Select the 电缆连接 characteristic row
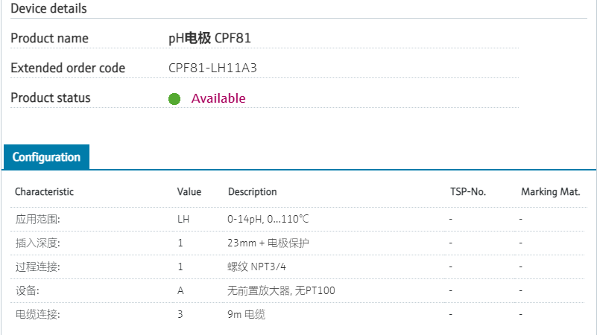Screen dimensions: 597x335 point(37,314)
